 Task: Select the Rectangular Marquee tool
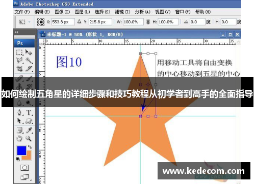(x=19, y=52)
